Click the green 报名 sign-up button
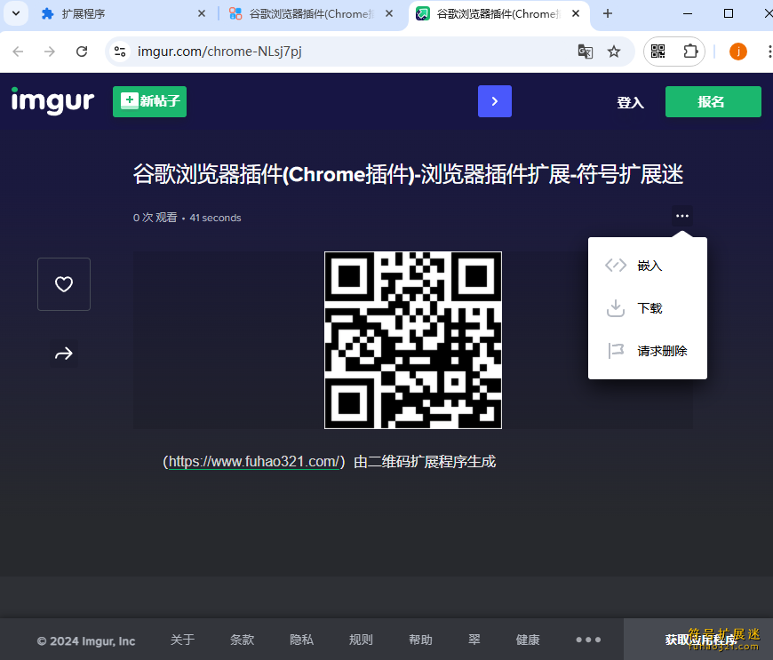The height and width of the screenshot is (660, 773). (713, 101)
